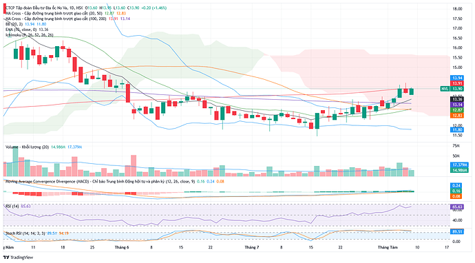Image resolution: width=475 pixels, height=263 pixels.
Task: Click the Ichimoku (9, 26, 52, 26, 26) legend
Action: tap(30, 35)
